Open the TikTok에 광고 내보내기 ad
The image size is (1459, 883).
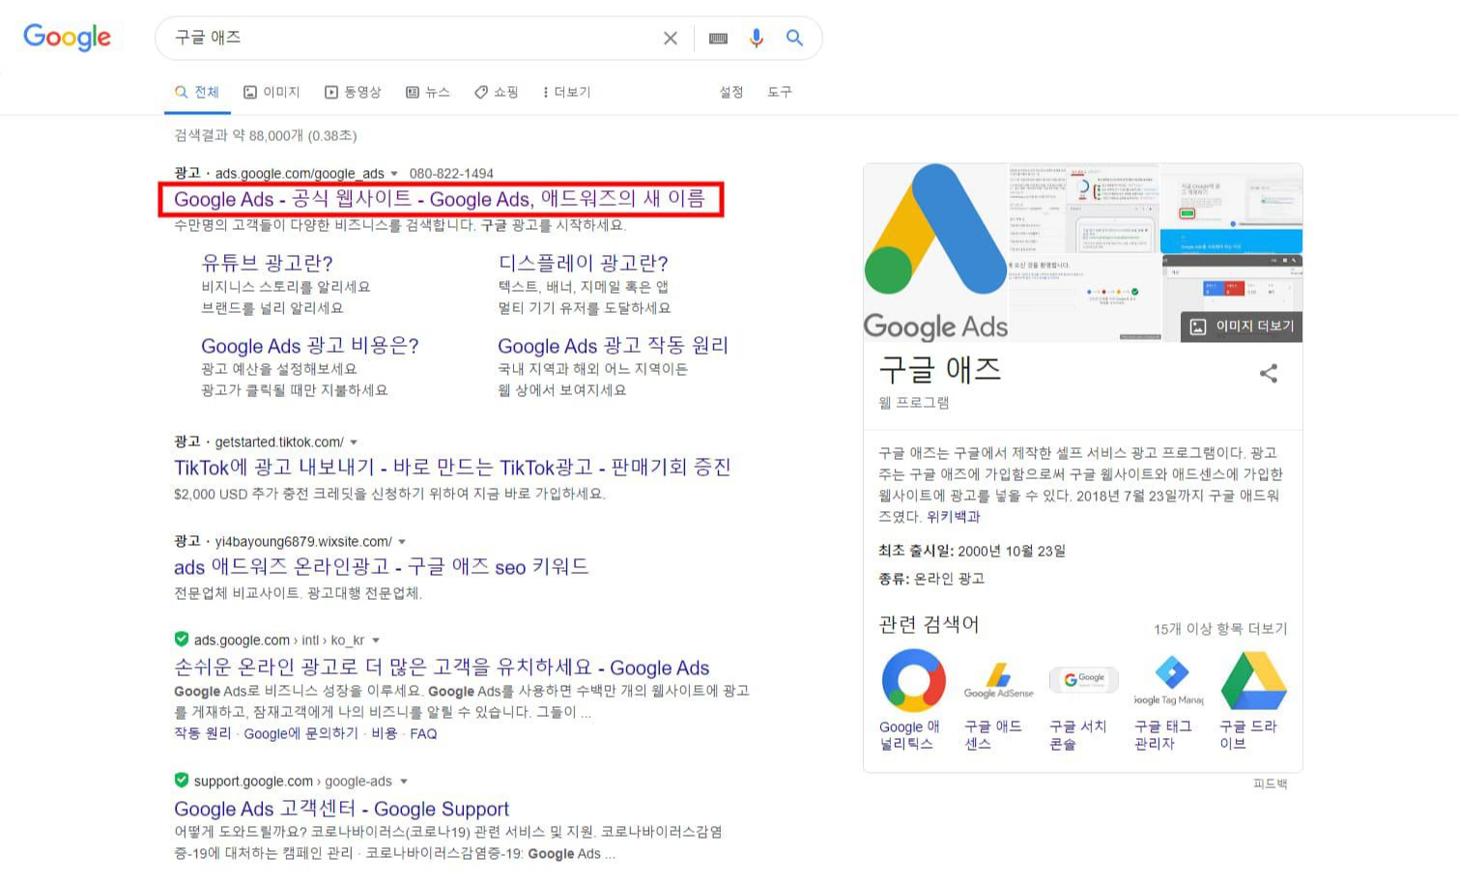(452, 468)
